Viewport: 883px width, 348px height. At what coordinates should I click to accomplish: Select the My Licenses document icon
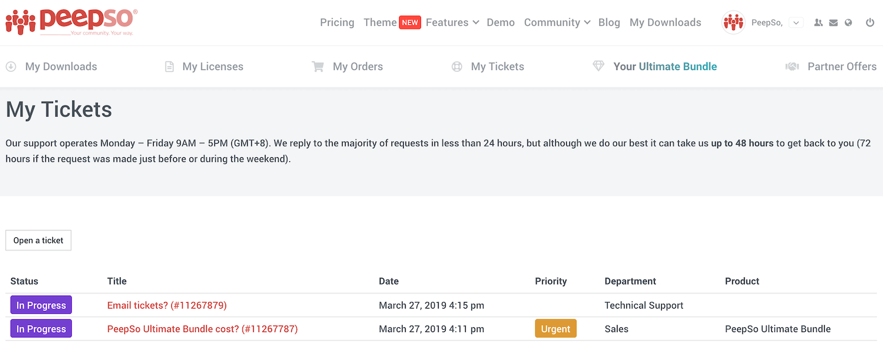point(168,66)
